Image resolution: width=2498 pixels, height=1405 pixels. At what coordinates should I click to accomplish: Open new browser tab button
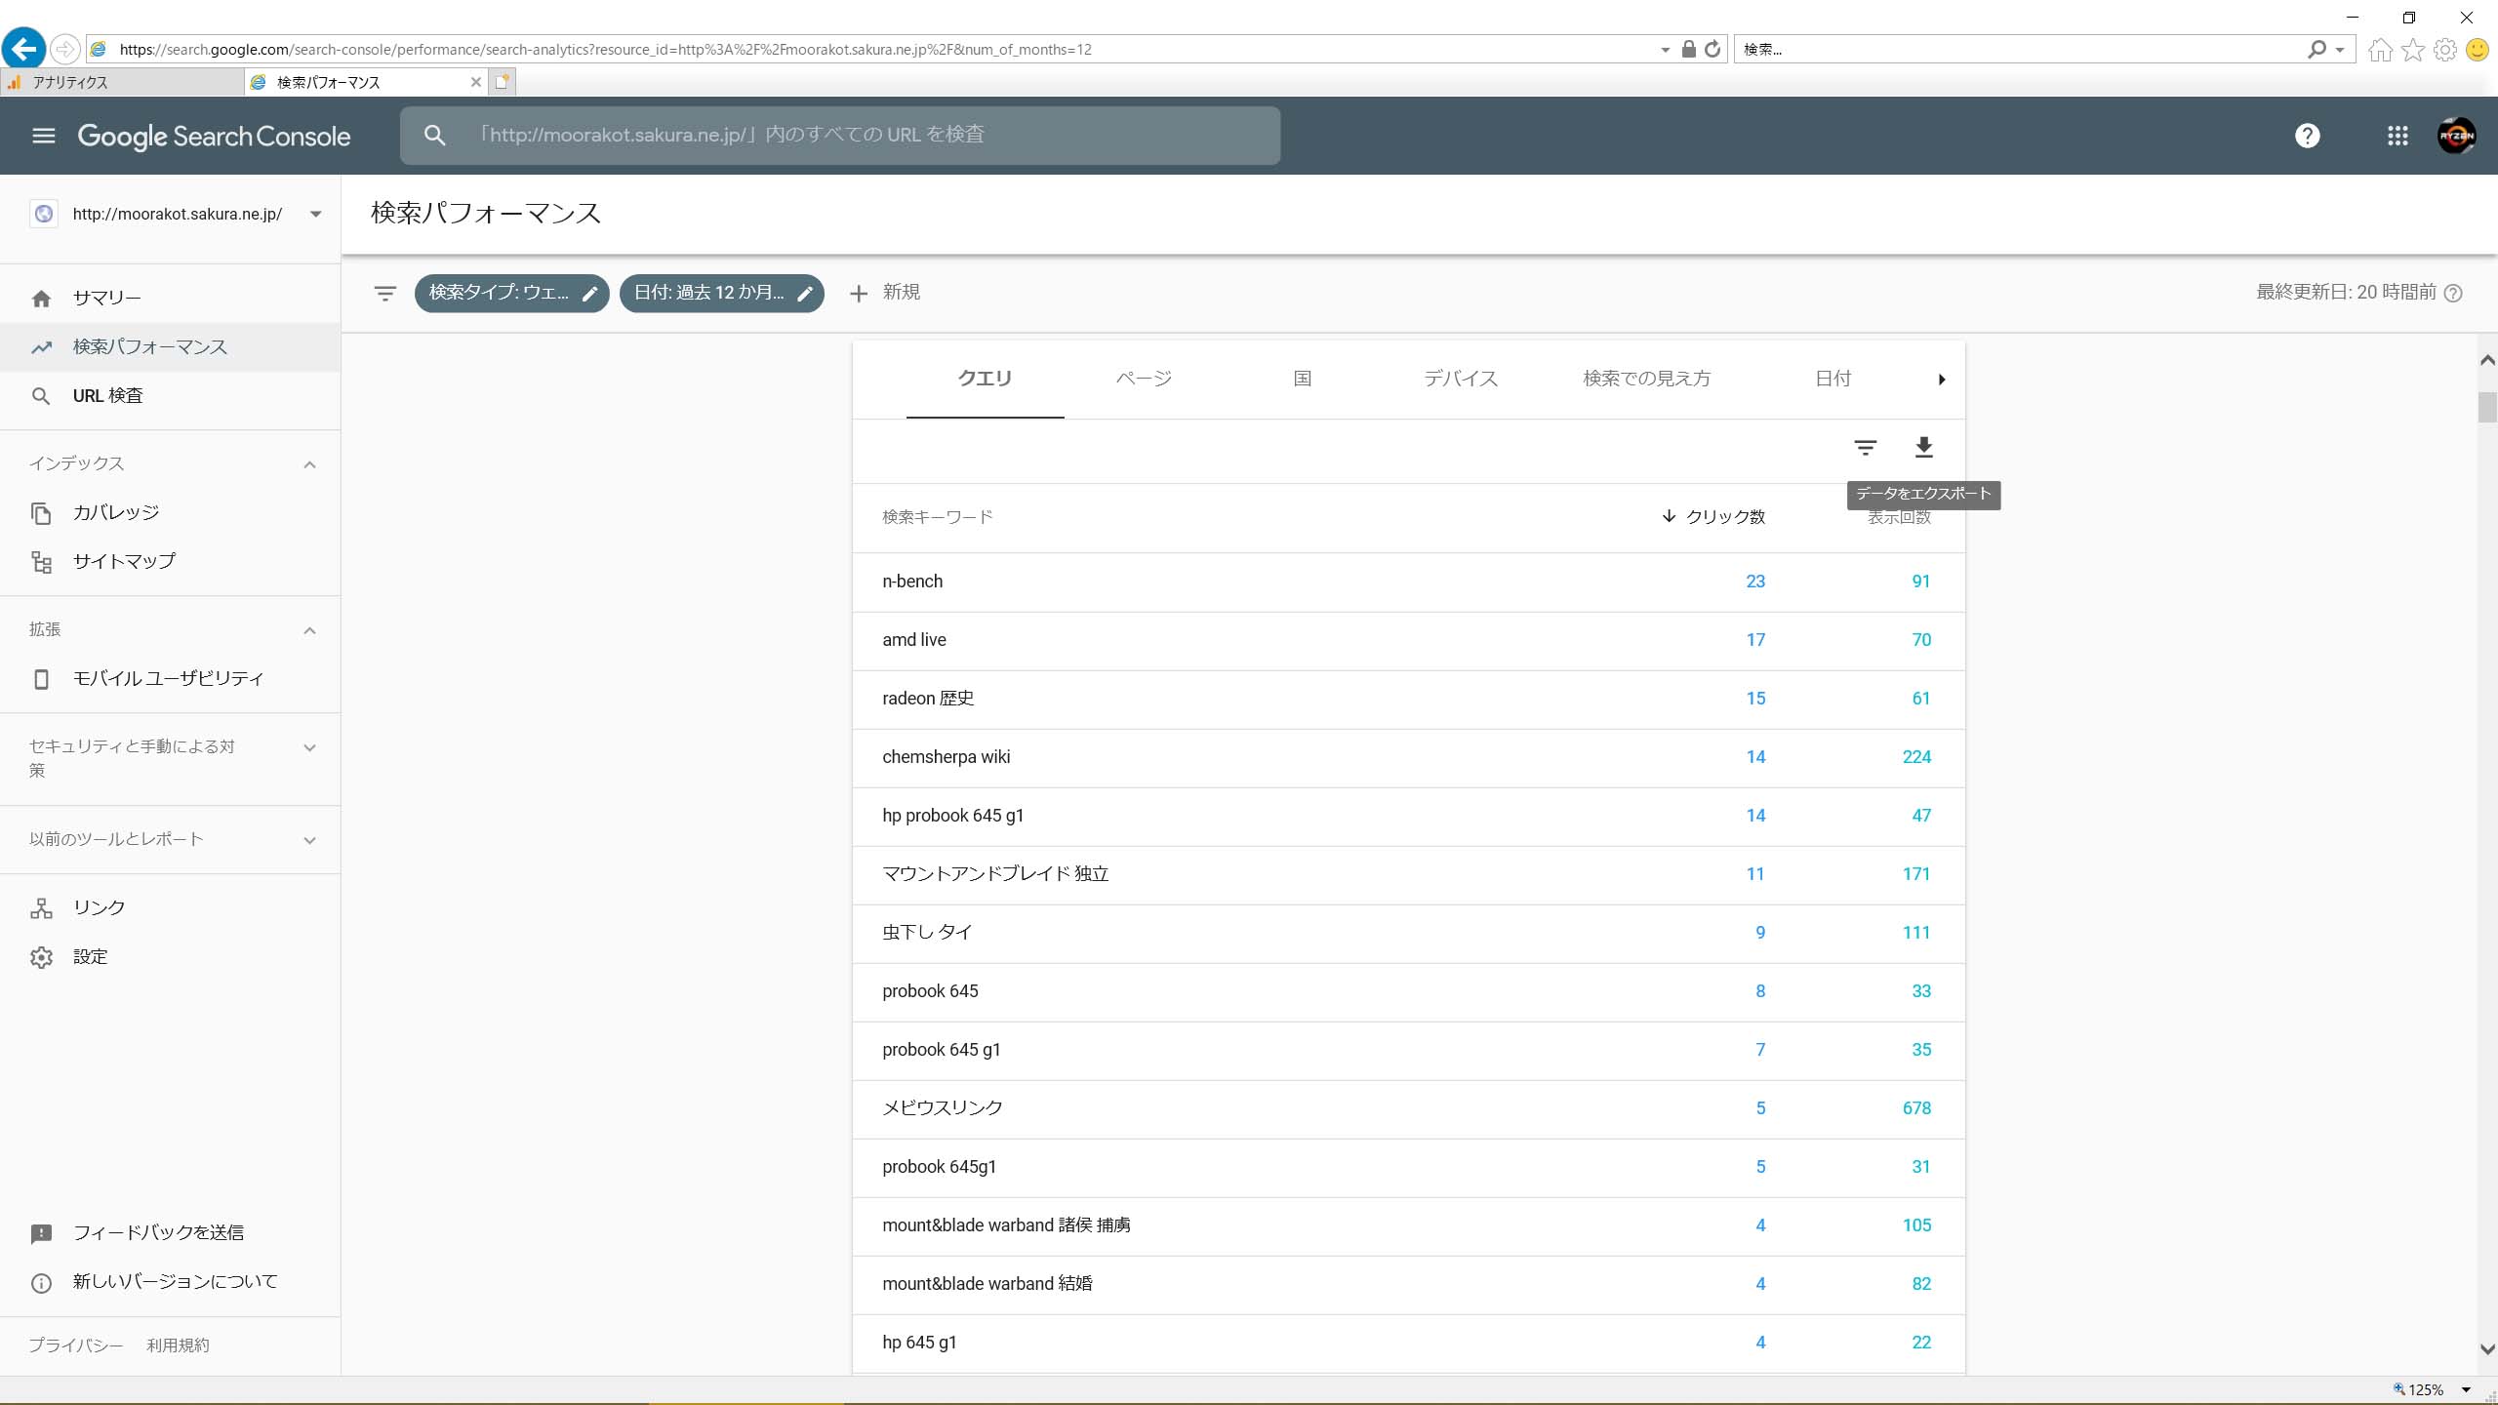point(502,82)
